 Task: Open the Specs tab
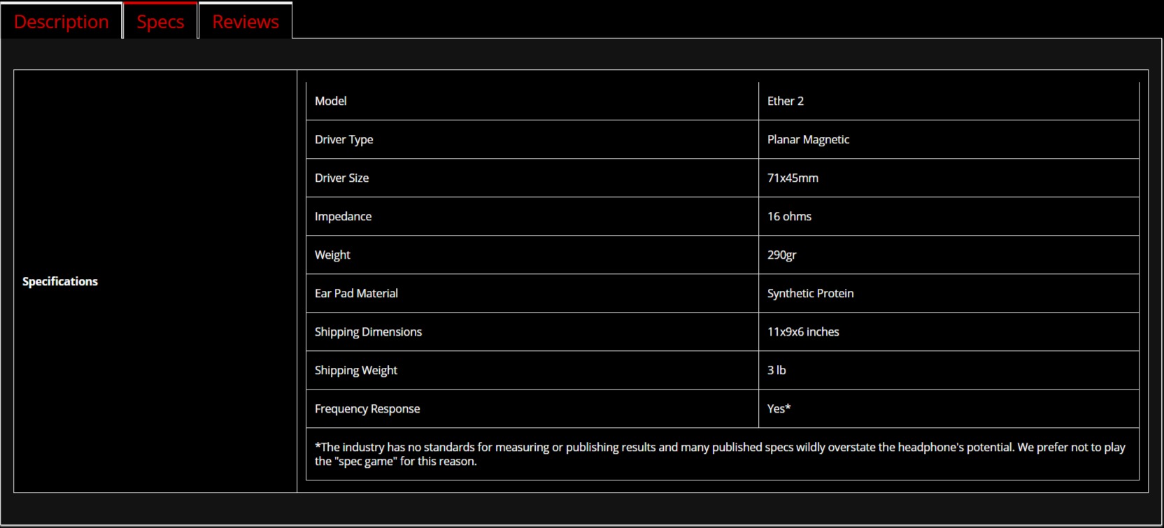161,21
